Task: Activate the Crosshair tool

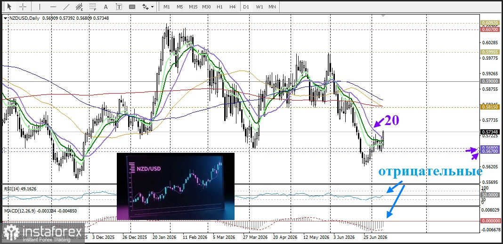Action: point(23,7)
